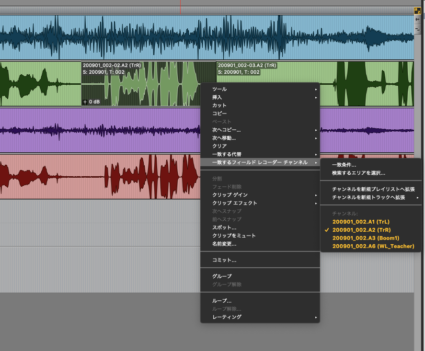Click the clip name 200901_002-02.A2 (TrR)
Screen dimensions: 425x351
tap(112, 65)
